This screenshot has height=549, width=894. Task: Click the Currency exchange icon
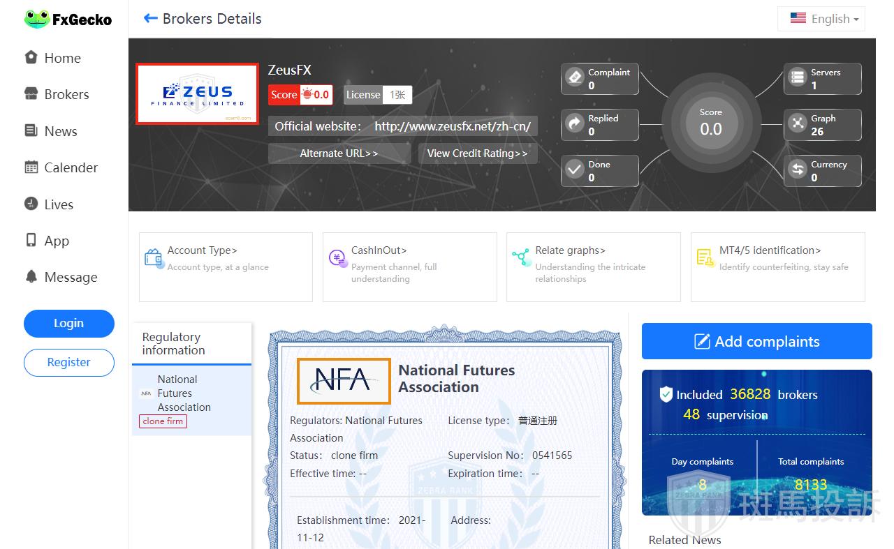pyautogui.click(x=798, y=170)
